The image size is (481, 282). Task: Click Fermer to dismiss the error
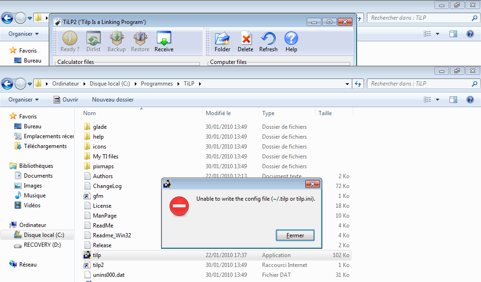point(295,235)
